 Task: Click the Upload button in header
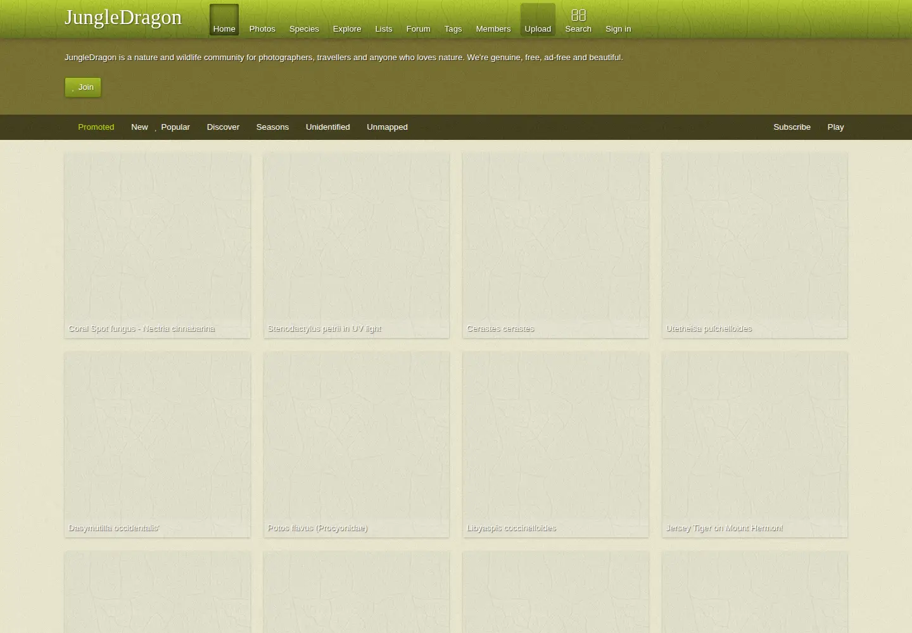(x=538, y=20)
